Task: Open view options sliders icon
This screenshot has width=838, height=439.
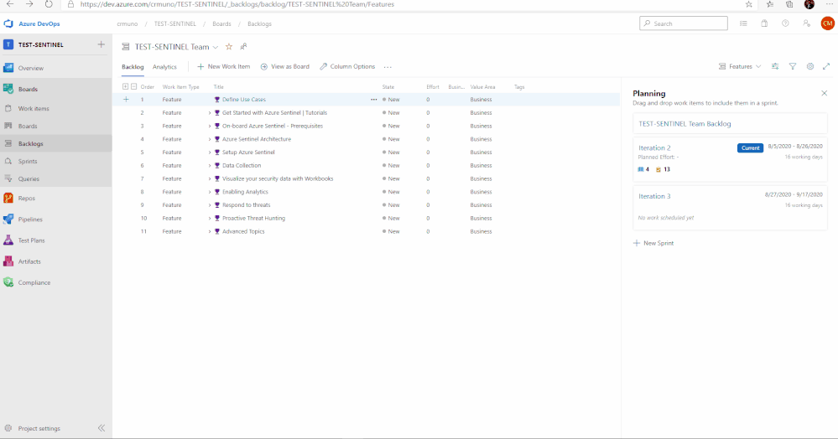Action: [775, 66]
